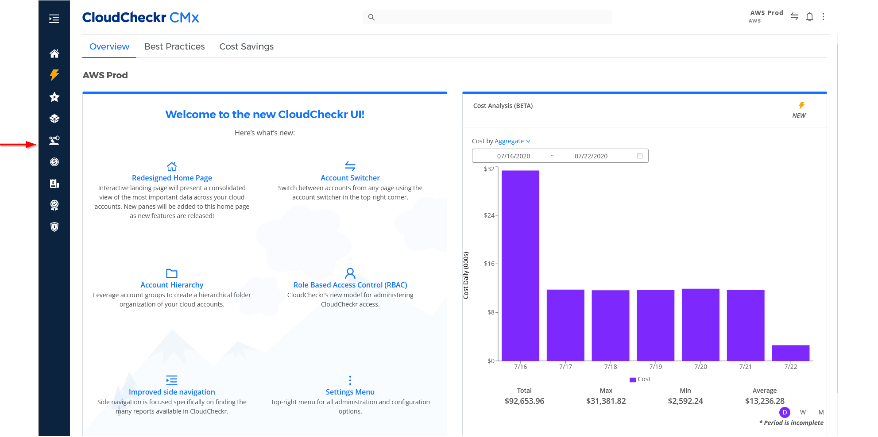
Task: Click the lightning bolt sidebar icon
Action: 54,75
